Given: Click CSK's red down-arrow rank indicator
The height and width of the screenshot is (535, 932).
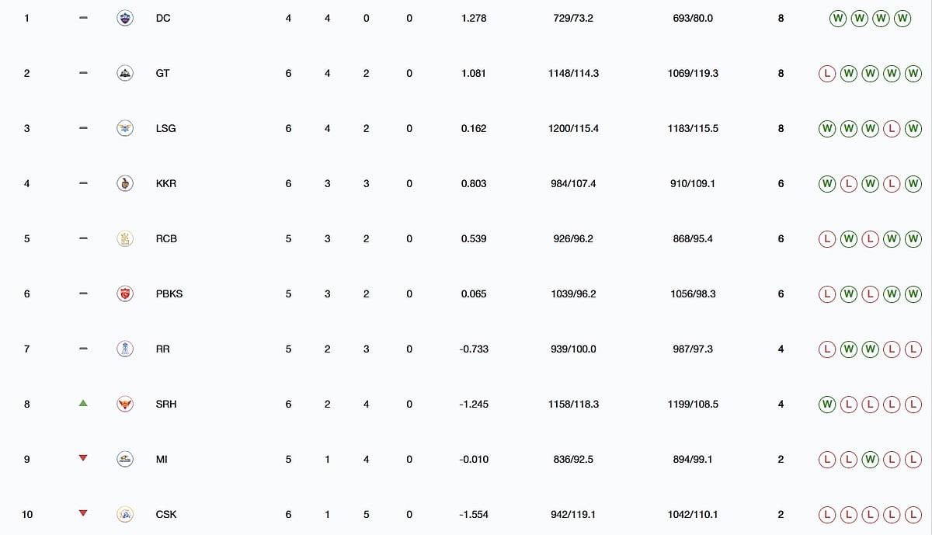Looking at the screenshot, I should 83,513.
